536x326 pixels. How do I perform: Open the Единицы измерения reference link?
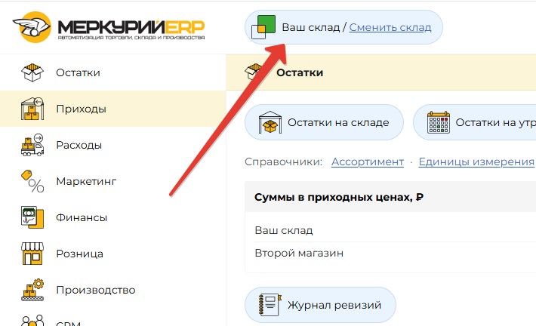click(476, 161)
